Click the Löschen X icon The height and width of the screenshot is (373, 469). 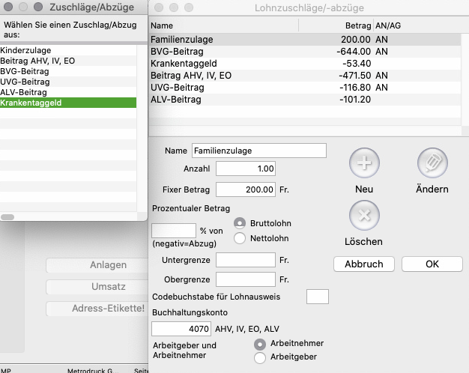[x=364, y=216]
